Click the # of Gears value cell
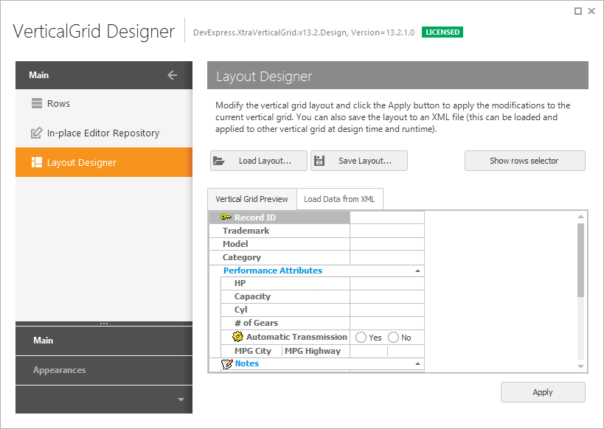This screenshot has height=429, width=604. 387,323
